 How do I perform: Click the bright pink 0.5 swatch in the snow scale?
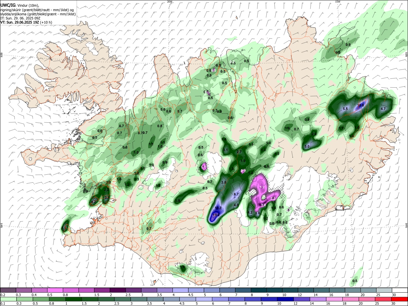55,290
